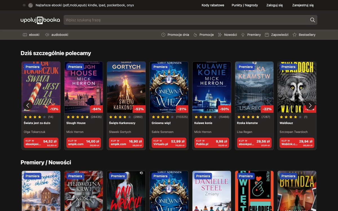Click -64% discount badge on Slough House

coord(96,109)
